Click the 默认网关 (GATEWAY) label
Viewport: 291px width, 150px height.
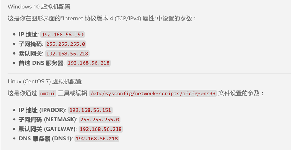click(x=47, y=129)
